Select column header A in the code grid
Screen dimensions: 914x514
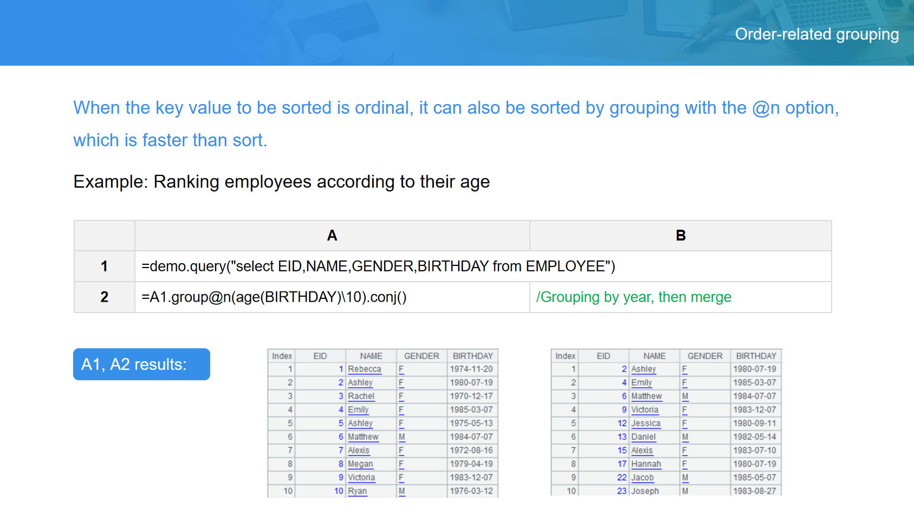pos(332,236)
